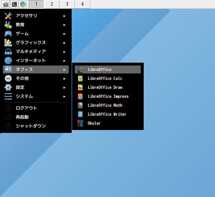The width and height of the screenshot is (215, 197).
Task: Click the システム sliders icon
Action: point(8,96)
